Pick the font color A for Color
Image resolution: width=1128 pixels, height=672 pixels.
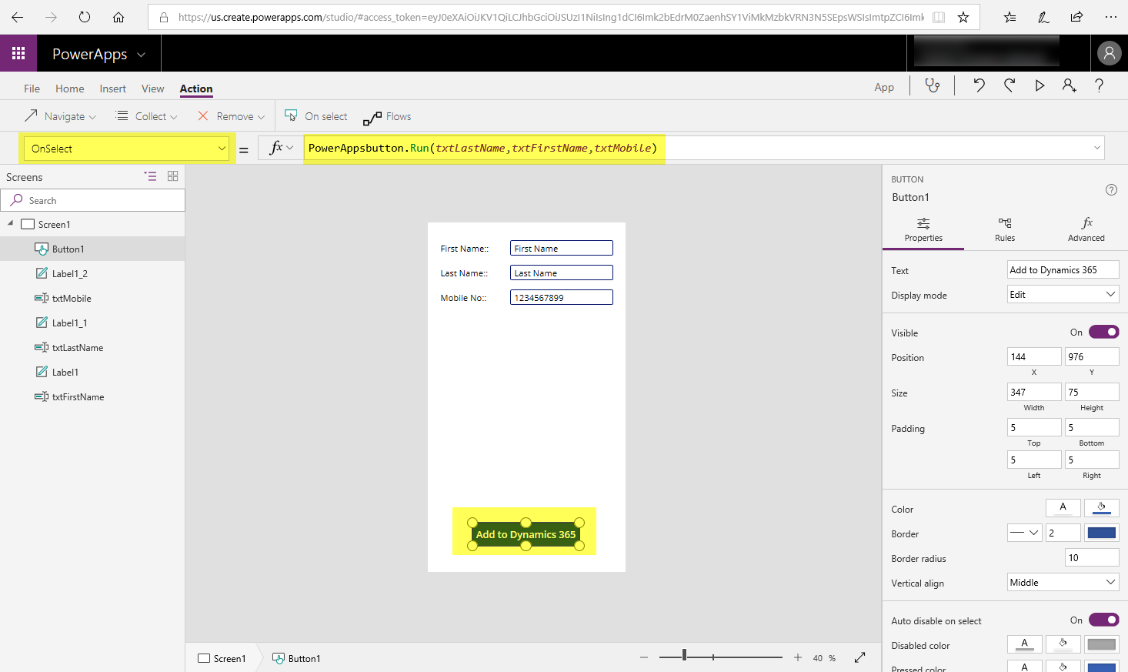[1063, 508]
